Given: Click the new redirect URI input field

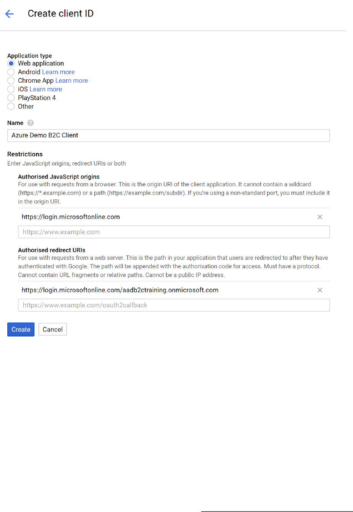Looking at the screenshot, I should coord(174,305).
